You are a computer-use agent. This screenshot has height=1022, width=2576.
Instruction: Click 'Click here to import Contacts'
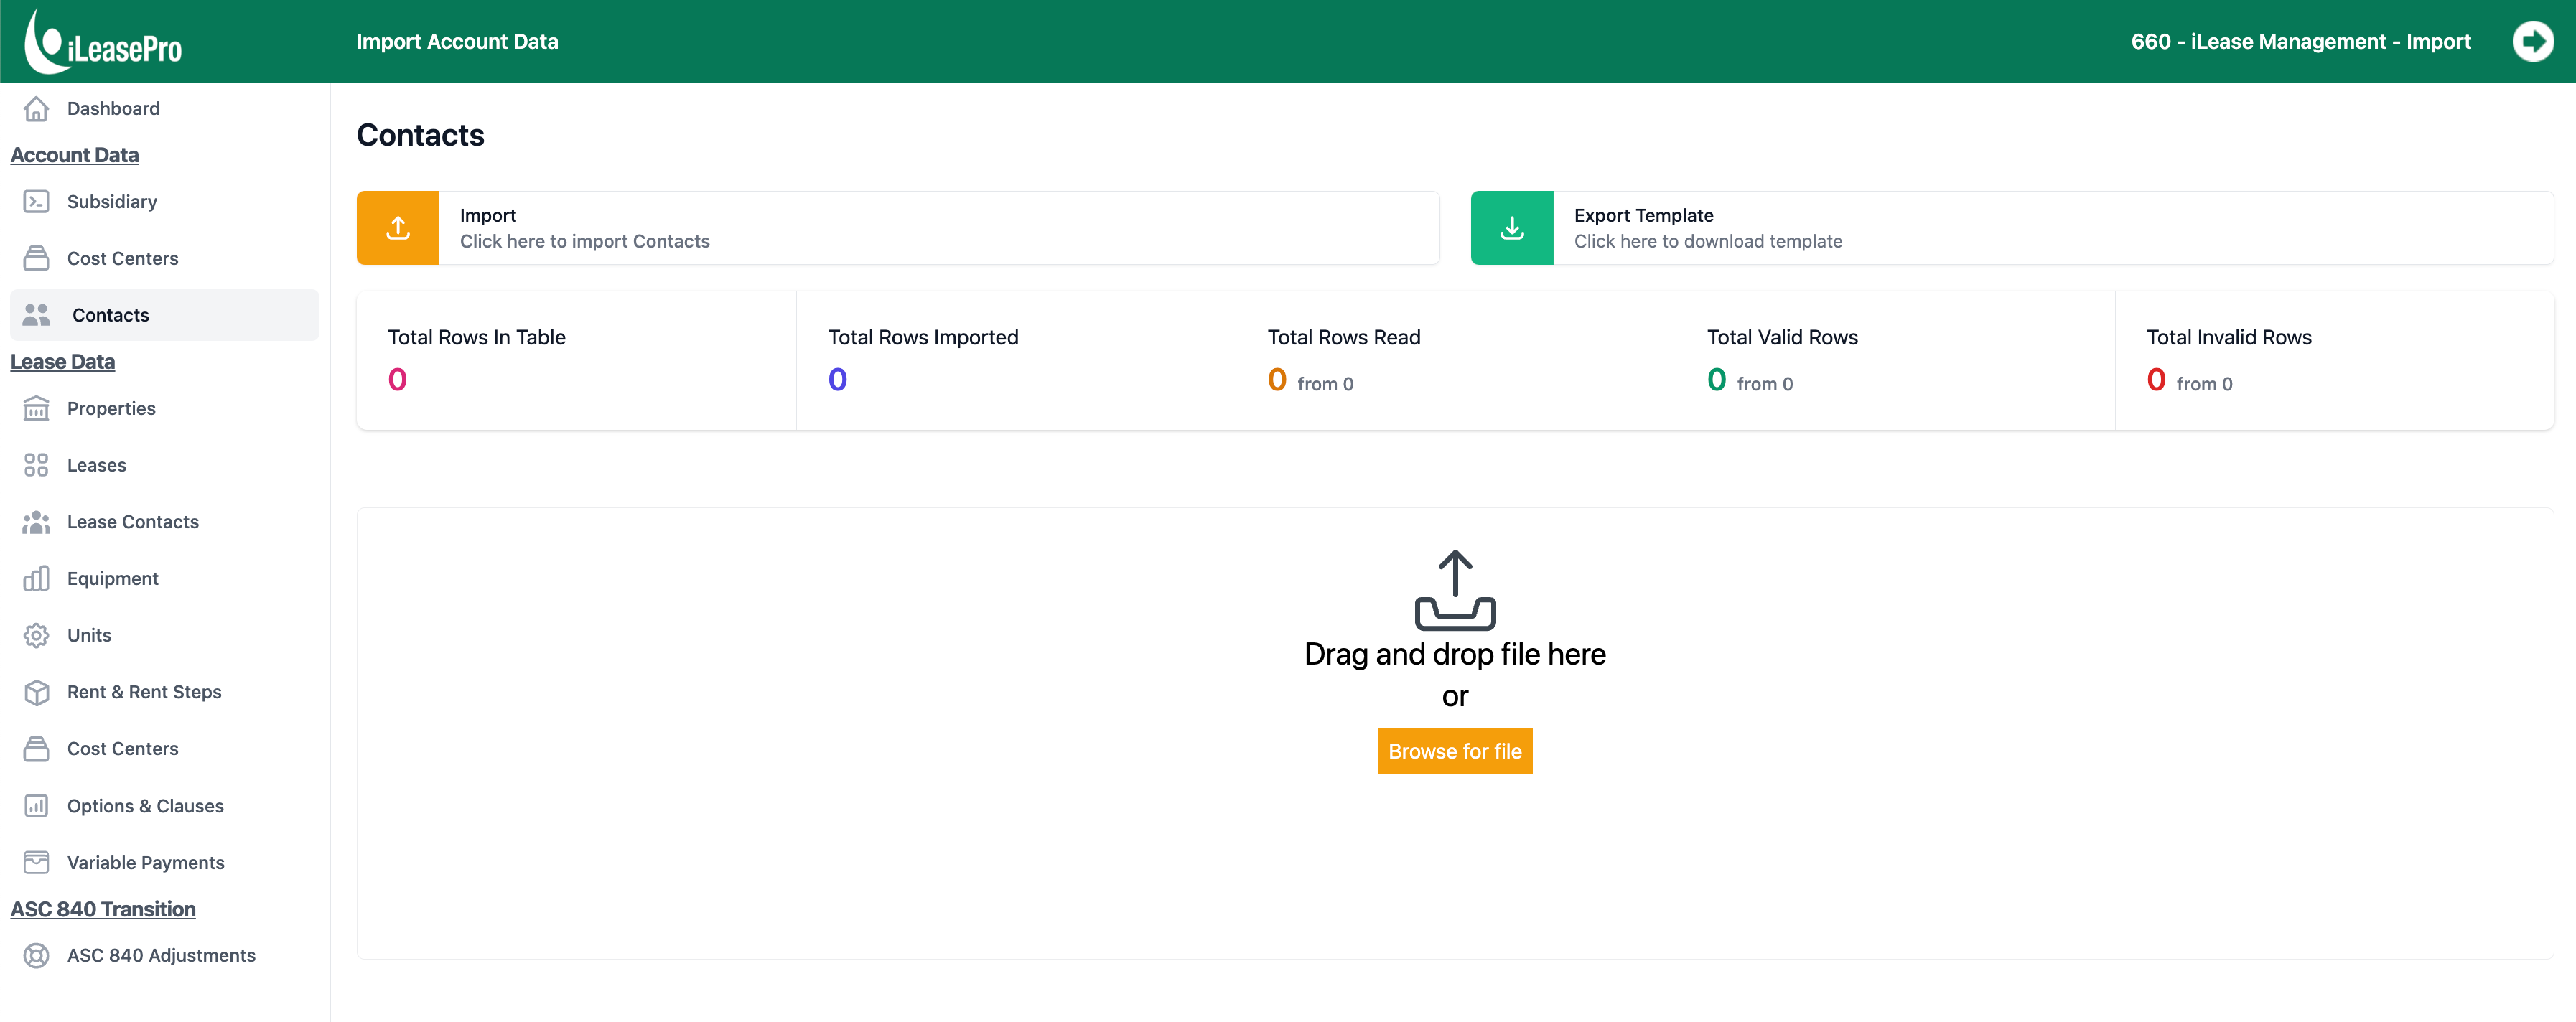(585, 241)
